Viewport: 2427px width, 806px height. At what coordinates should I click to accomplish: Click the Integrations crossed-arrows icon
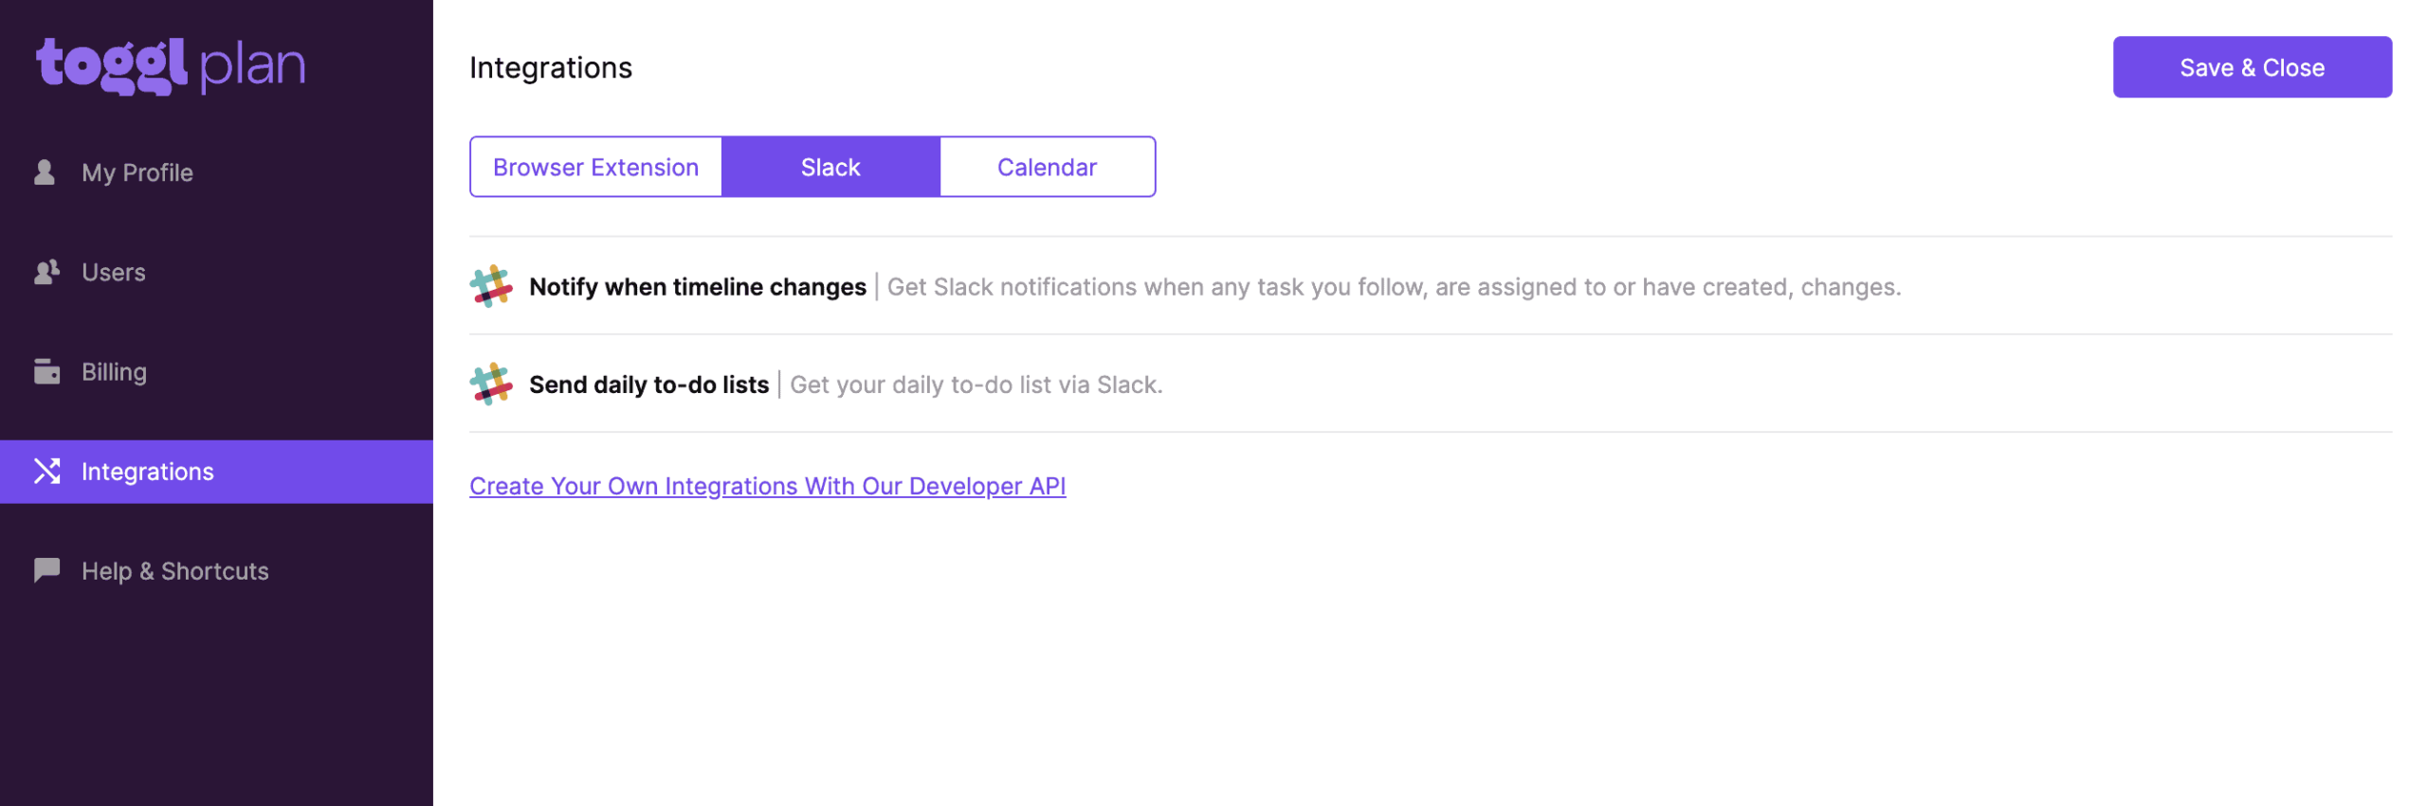coord(46,471)
